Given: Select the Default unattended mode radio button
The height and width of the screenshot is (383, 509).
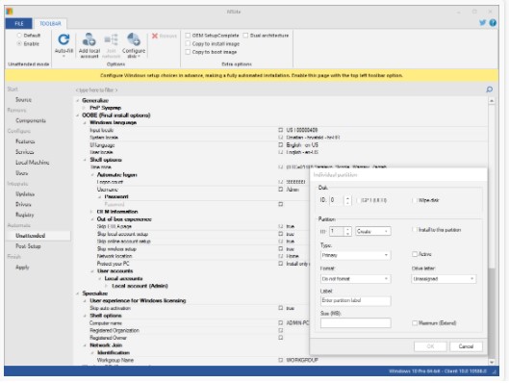Looking at the screenshot, I should coord(19,35).
